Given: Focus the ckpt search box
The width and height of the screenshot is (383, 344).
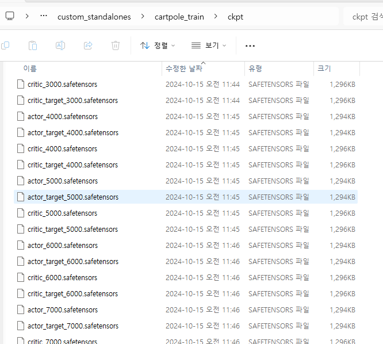Looking at the screenshot, I should pos(363,16).
